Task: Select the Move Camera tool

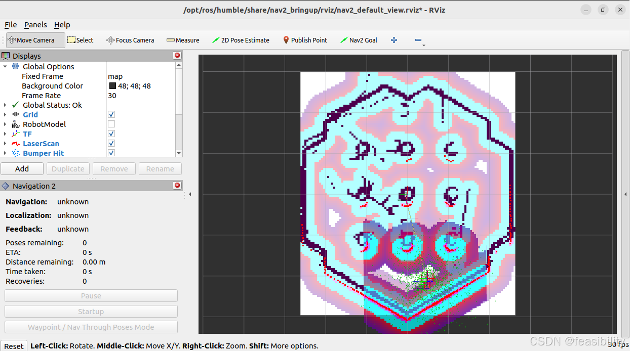Action: (x=35, y=40)
